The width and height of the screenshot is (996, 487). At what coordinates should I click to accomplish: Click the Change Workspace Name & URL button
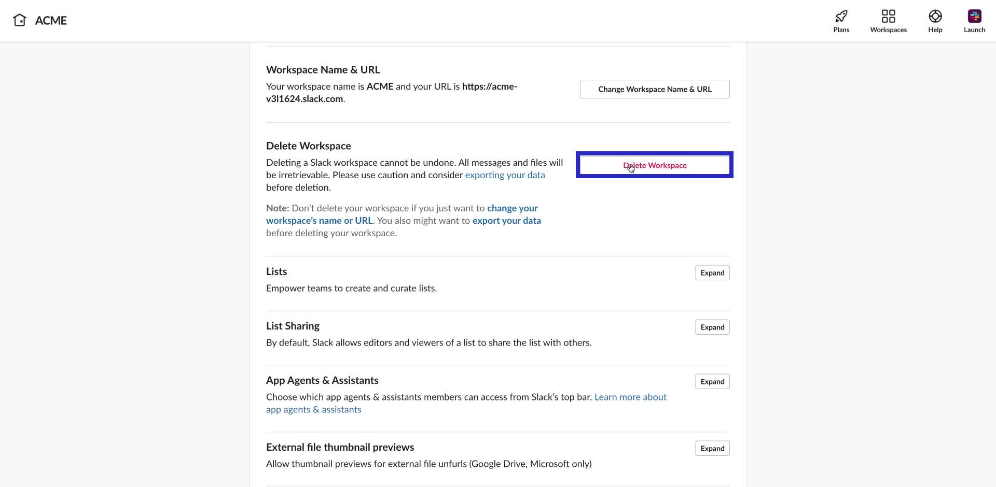[x=655, y=89]
